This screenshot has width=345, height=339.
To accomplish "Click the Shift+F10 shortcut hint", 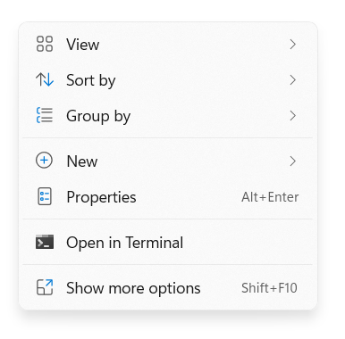I will point(269,288).
